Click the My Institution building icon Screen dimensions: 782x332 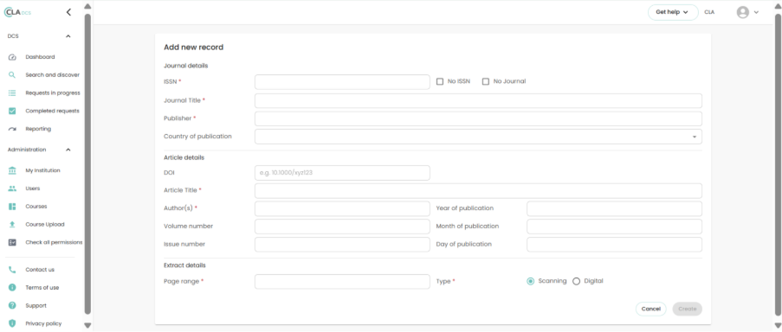click(12, 170)
